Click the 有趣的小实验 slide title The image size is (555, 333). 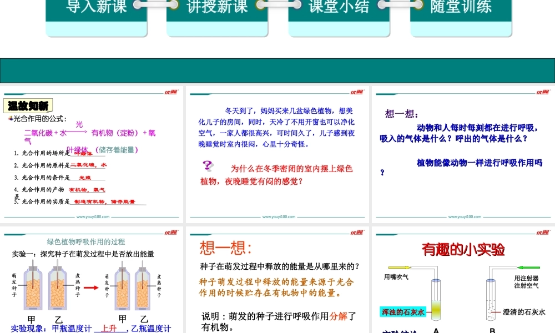(x=465, y=250)
